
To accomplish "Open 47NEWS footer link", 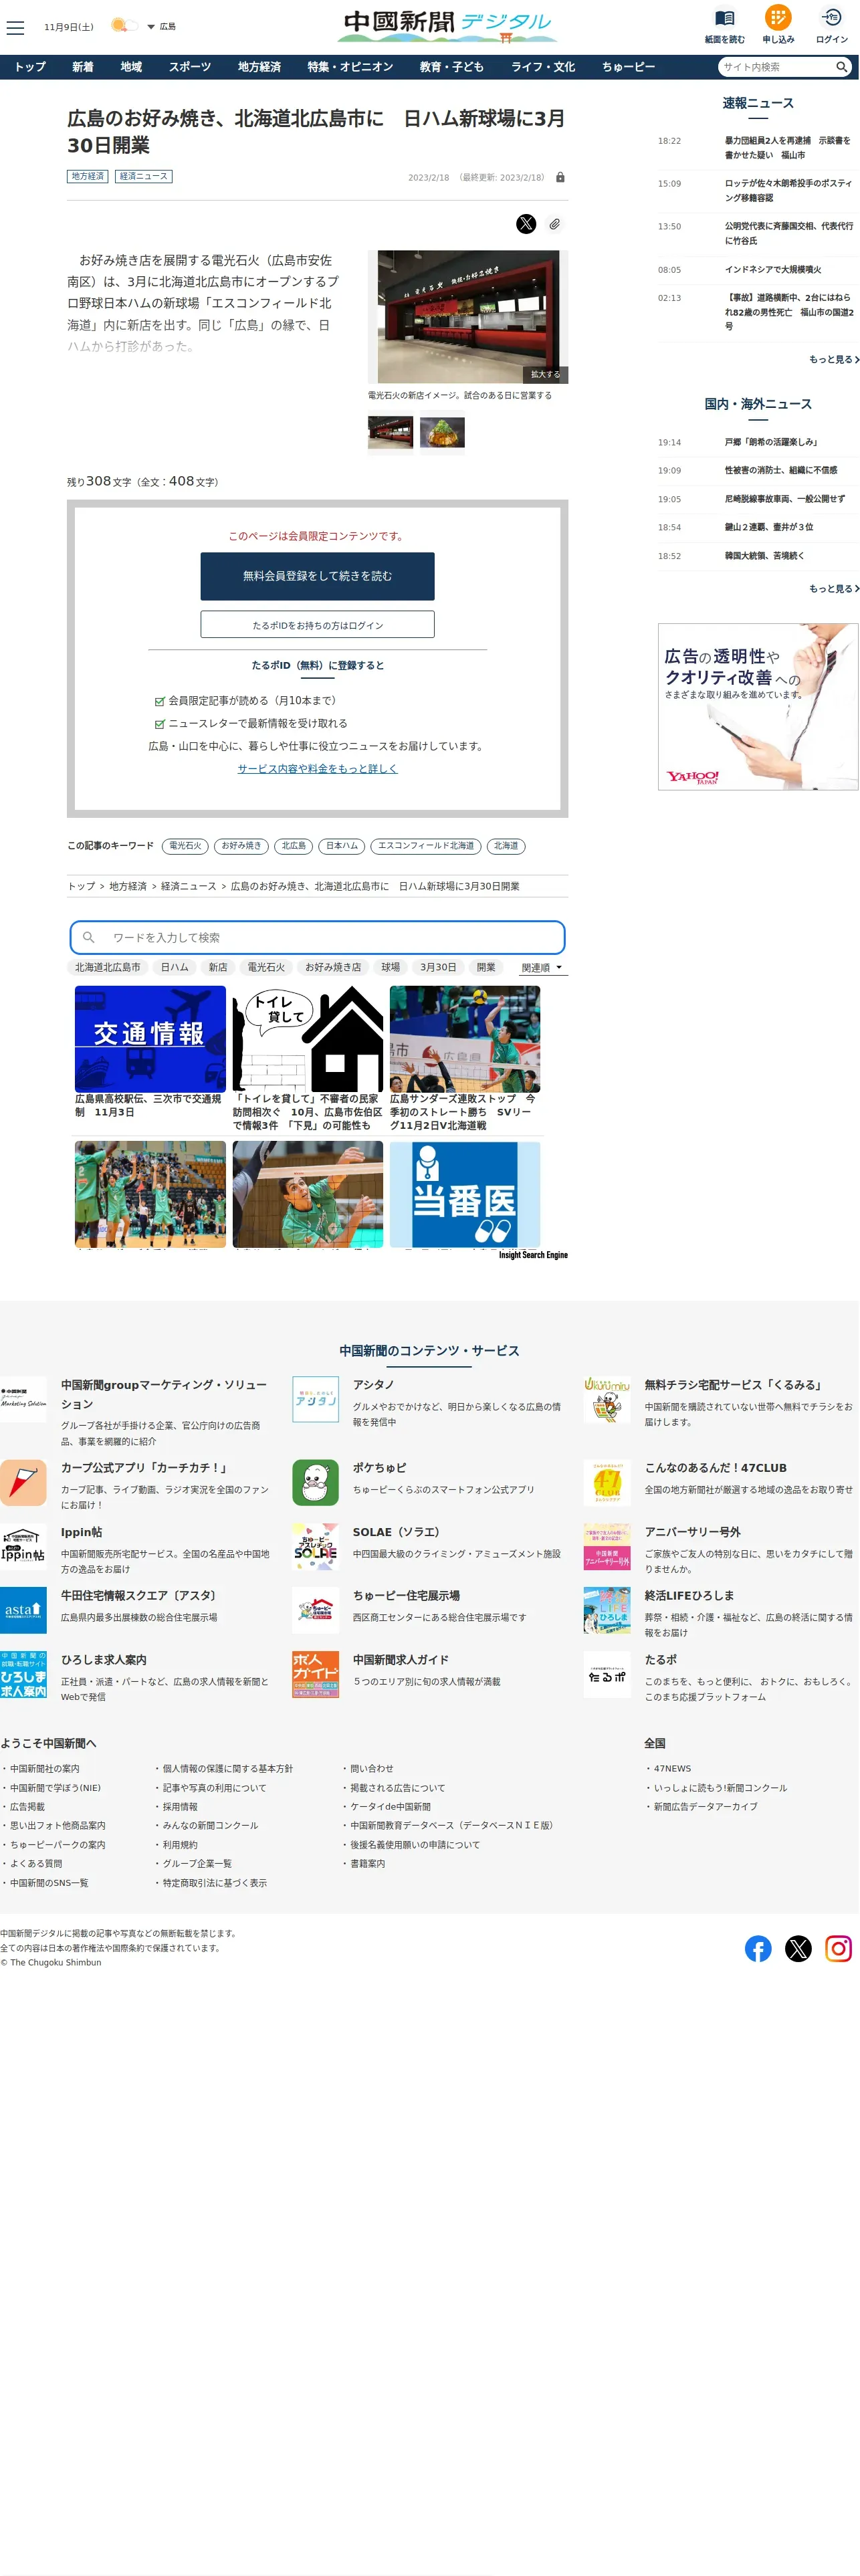I will tap(672, 1768).
